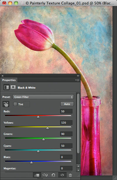Click the Properties panel scroll-down arrow
The width and height of the screenshot is (117, 180).
pos(78,170)
